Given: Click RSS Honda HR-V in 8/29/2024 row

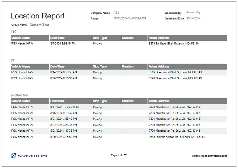Looking at the screenshot, I should coord(22,137).
